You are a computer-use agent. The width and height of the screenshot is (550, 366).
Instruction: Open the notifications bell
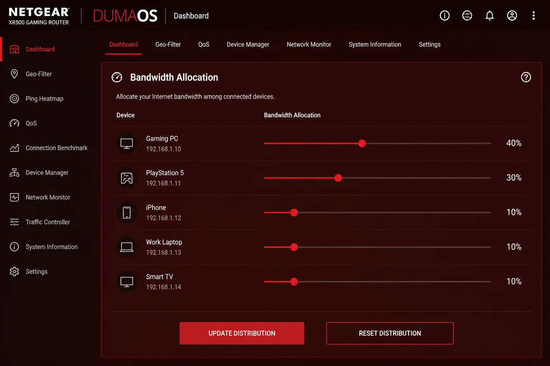[x=489, y=15]
